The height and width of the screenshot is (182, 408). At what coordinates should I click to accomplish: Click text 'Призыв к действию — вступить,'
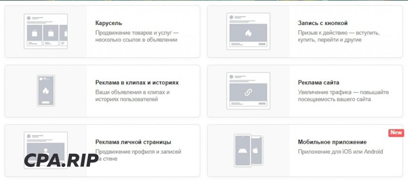tap(339, 33)
